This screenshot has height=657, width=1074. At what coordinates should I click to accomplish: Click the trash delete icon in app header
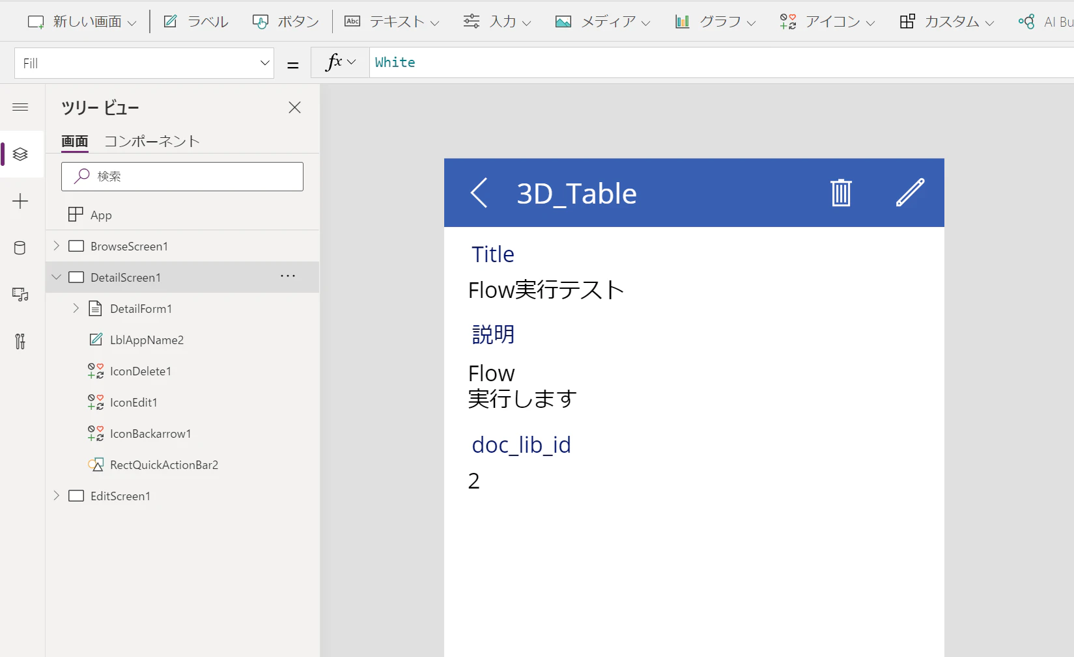click(x=841, y=193)
